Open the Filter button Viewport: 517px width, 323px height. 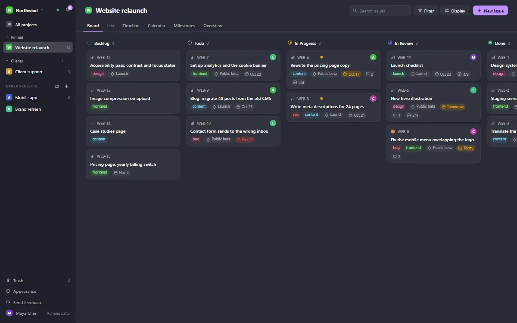pyautogui.click(x=426, y=11)
